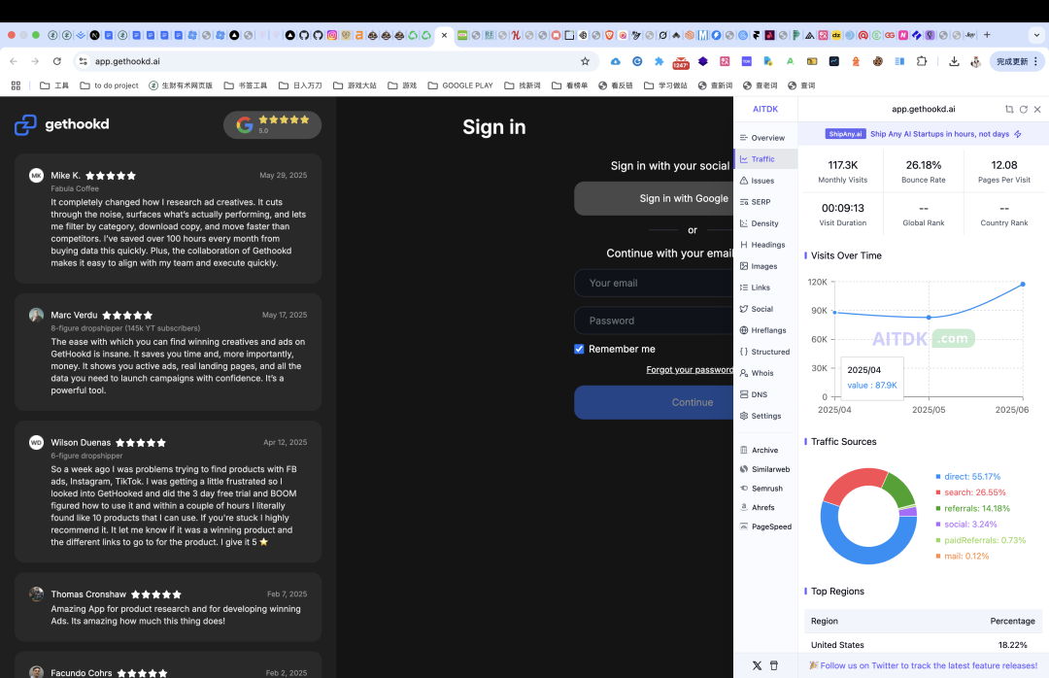The width and height of the screenshot is (1049, 678).
Task: Click the 2025/06 data point on chart
Action: coord(1022,285)
